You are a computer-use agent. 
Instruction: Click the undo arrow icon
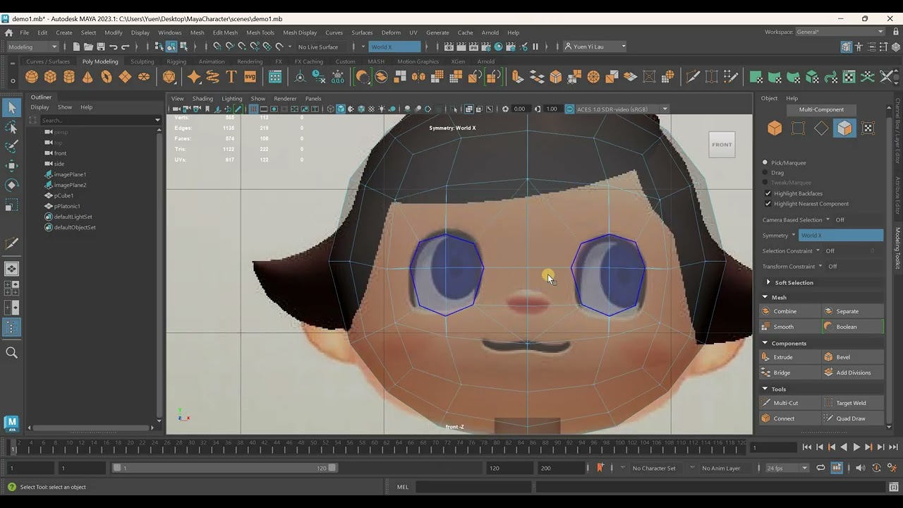[114, 47]
